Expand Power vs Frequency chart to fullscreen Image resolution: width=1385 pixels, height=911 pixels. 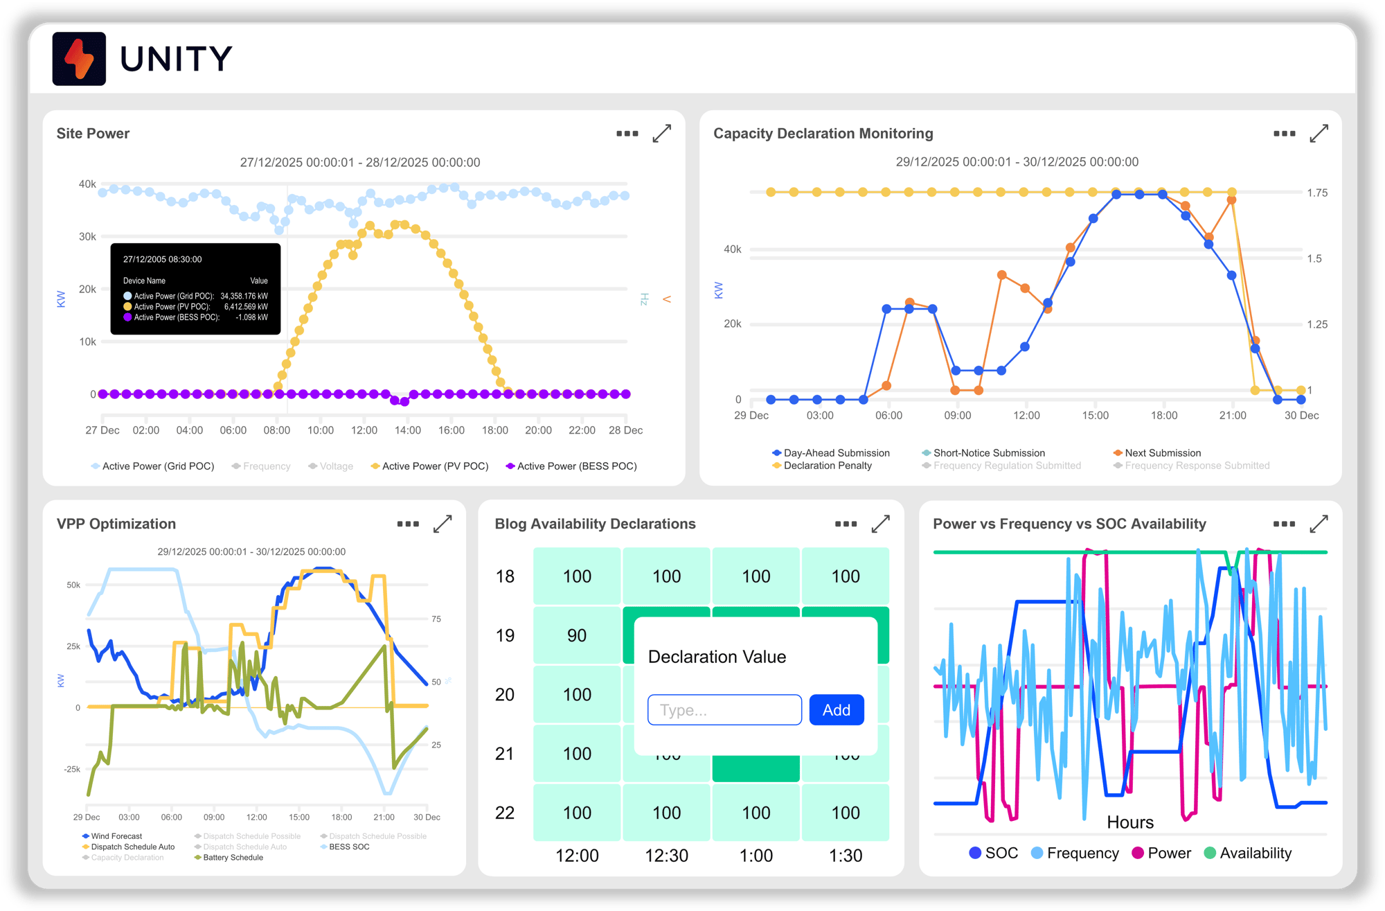click(x=1319, y=524)
